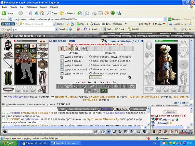Click the Служитель Бездны opponent link
The width and height of the screenshot is (195, 146).
pyautogui.click(x=103, y=97)
